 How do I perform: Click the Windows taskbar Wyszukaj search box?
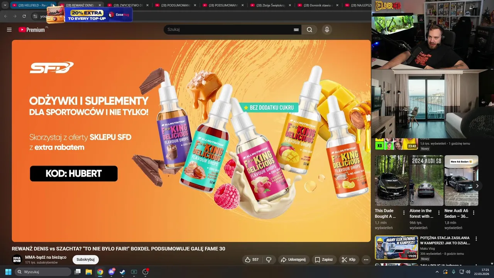coord(43,272)
